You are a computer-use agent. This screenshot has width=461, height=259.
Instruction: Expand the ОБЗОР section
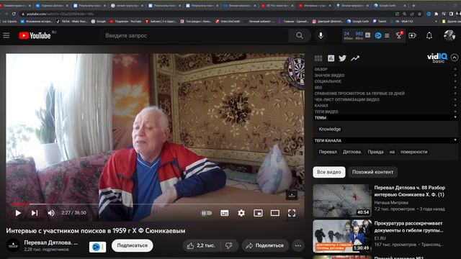(x=385, y=69)
